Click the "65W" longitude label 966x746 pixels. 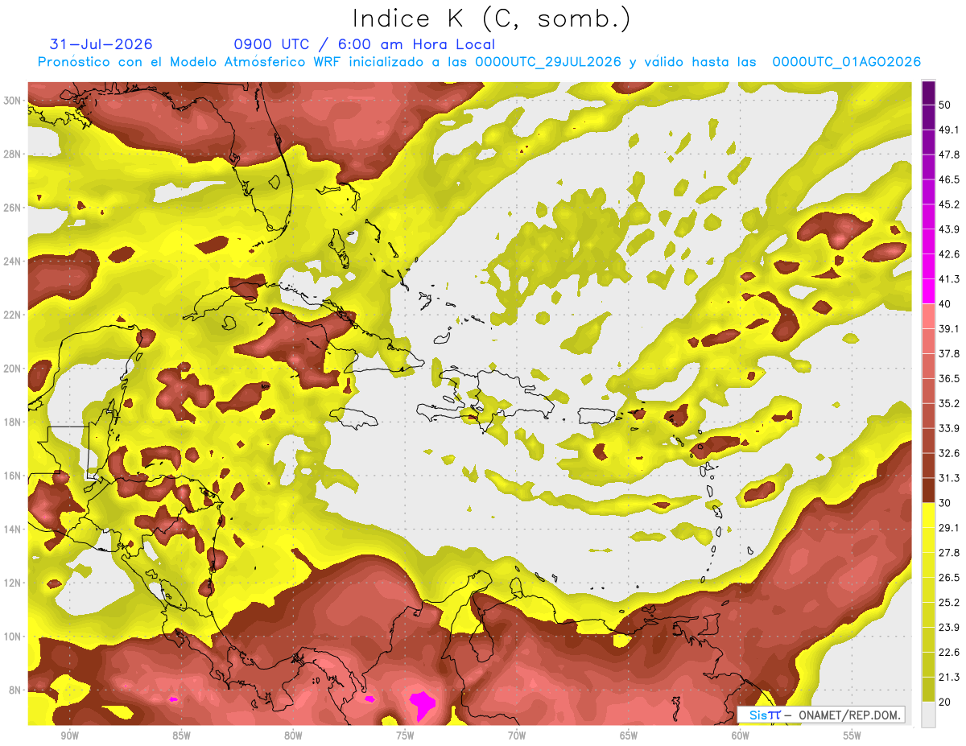tap(629, 736)
